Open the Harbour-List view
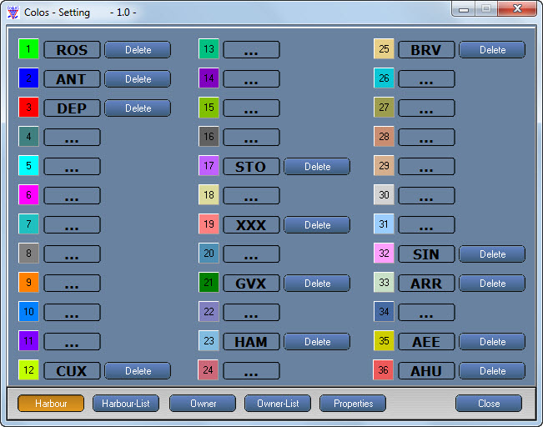Screen dimensions: 543x427 [126, 404]
